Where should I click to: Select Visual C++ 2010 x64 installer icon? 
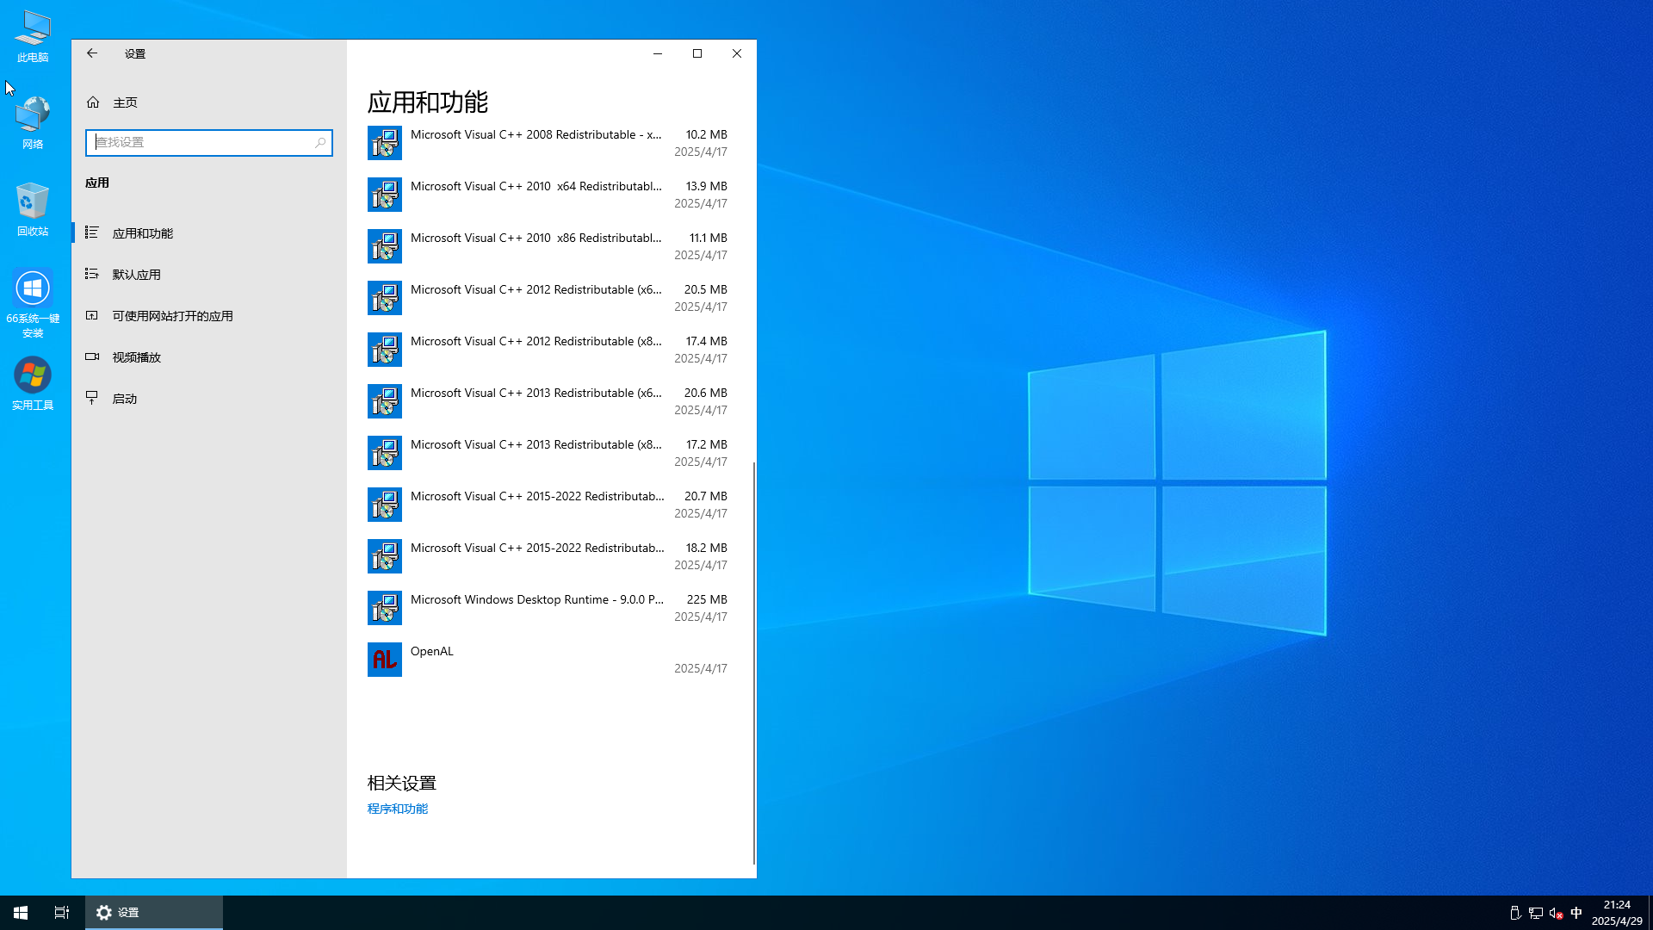point(385,195)
